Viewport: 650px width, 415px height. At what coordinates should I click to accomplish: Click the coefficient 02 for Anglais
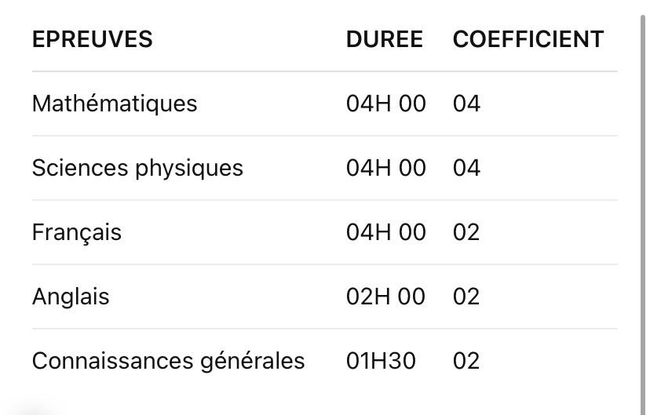click(466, 297)
